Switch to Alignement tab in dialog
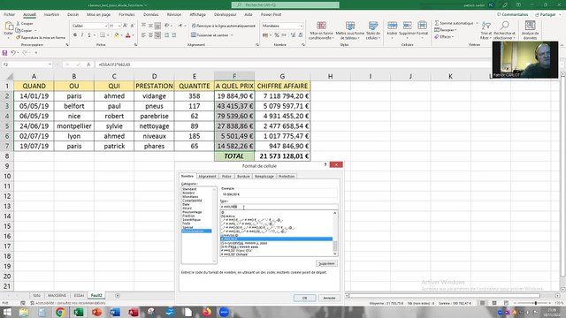 [x=207, y=177]
